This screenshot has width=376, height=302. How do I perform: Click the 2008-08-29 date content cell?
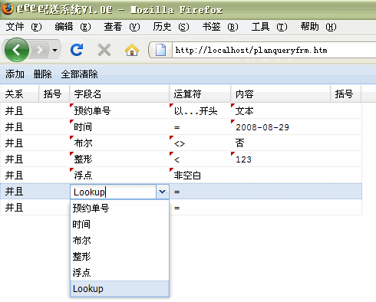(x=281, y=127)
